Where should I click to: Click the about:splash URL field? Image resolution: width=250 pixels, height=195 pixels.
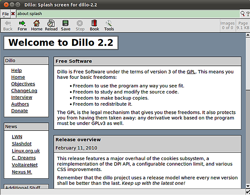tap(128, 14)
